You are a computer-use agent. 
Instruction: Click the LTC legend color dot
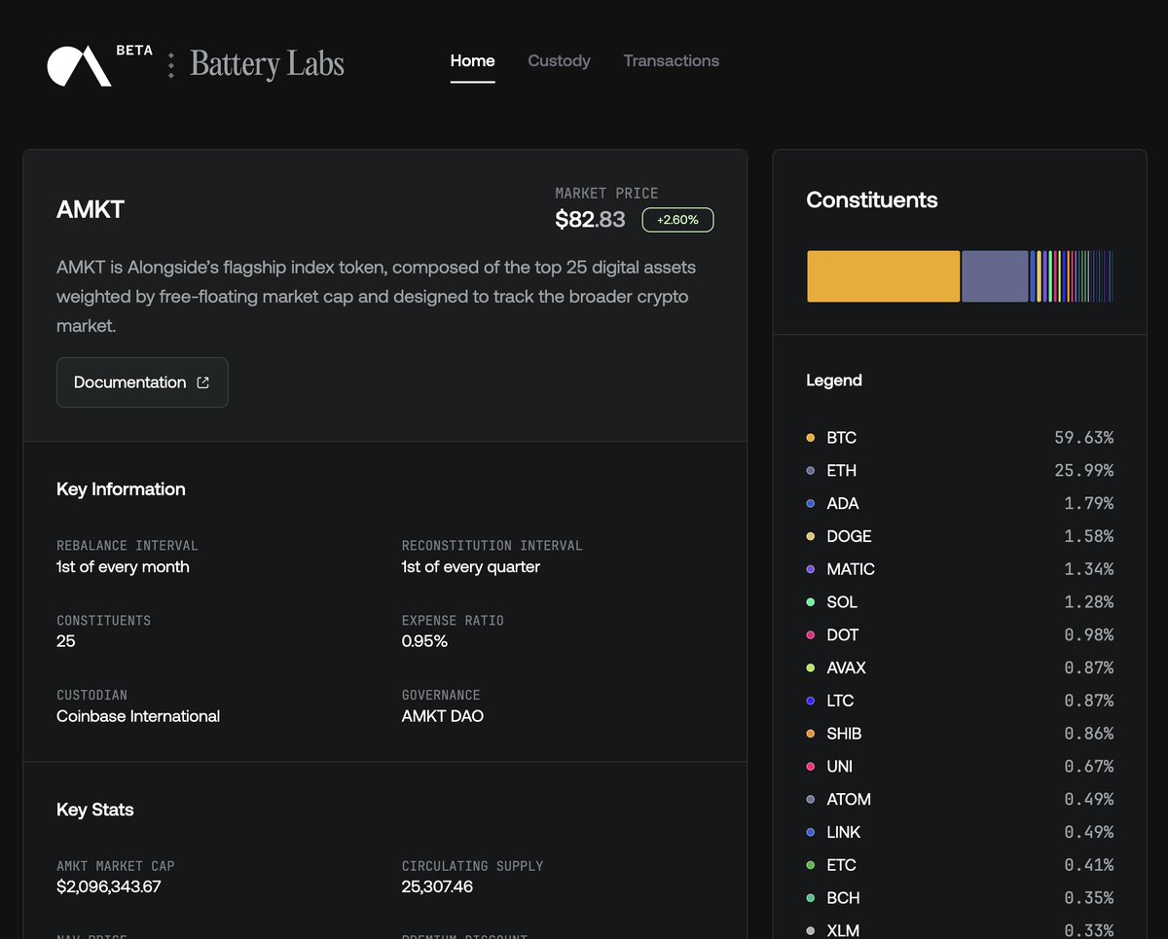(x=811, y=701)
